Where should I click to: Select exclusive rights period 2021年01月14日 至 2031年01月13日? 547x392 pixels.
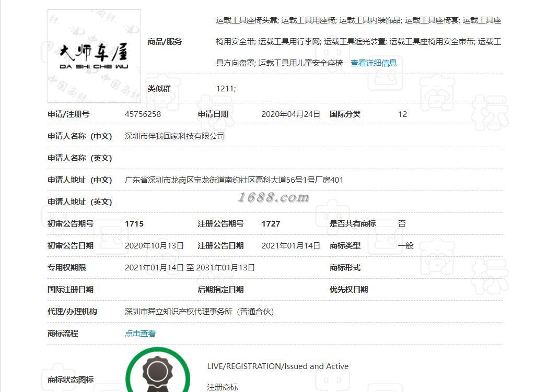190,268
